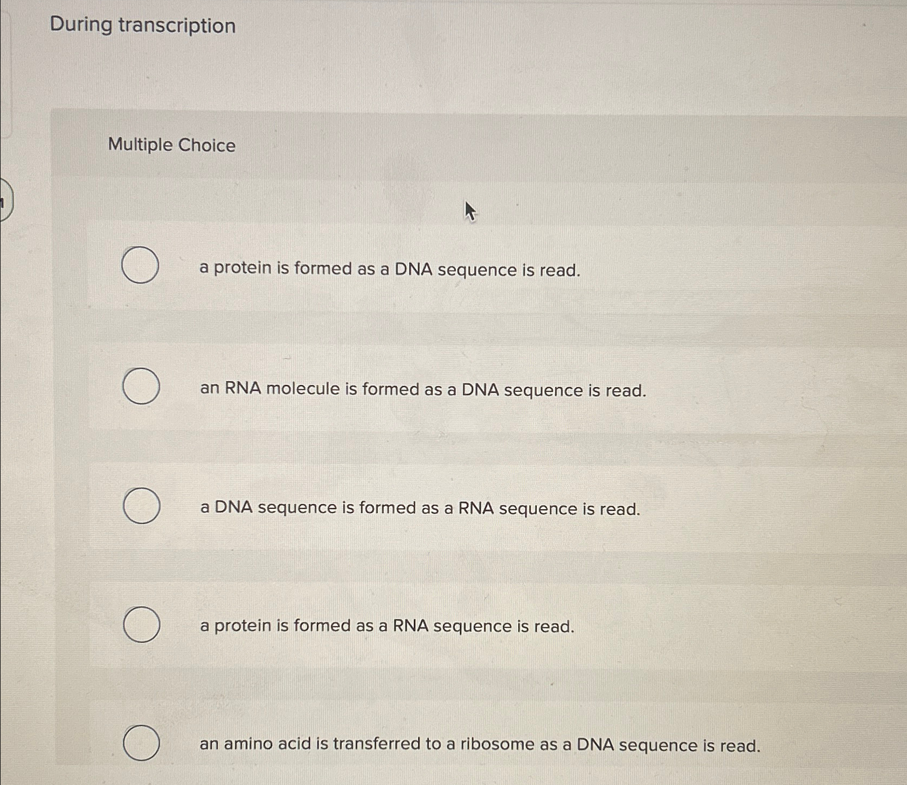Click the text 'a protein is formed as a RNA sequence is read'
The width and height of the screenshot is (907, 785).
click(x=387, y=625)
